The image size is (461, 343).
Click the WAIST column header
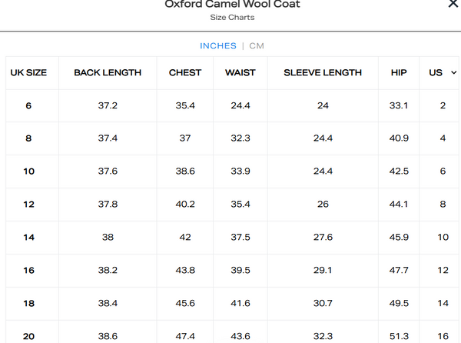[x=240, y=72]
